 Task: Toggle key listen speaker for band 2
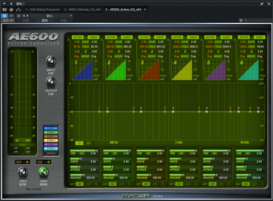coord(129,184)
